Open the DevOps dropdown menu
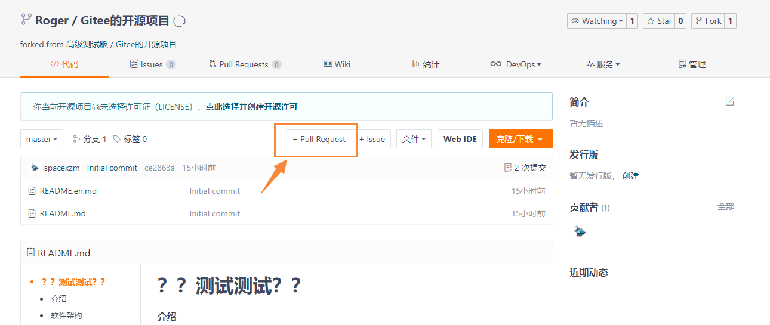The image size is (770, 325). [516, 64]
